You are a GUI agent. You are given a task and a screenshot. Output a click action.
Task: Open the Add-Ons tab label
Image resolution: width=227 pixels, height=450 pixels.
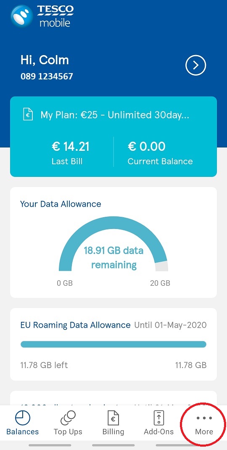[159, 432]
